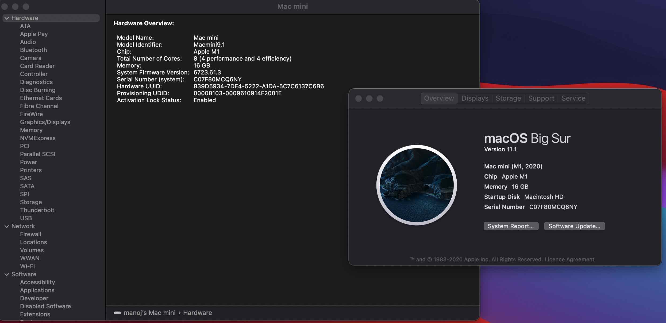
Task: Select Disabled Software entry
Action: coord(45,306)
